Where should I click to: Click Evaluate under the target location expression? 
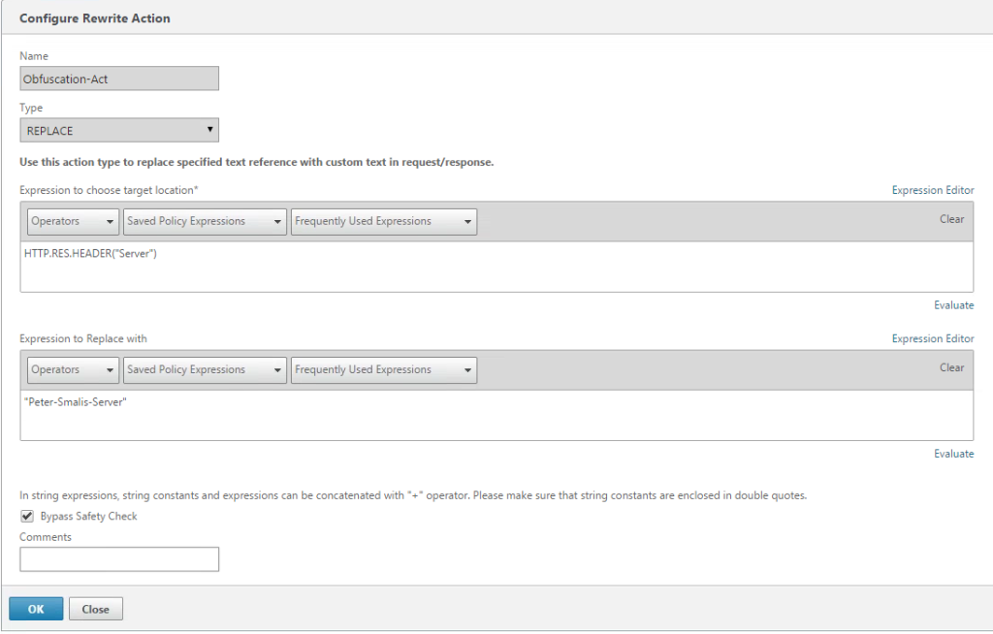(954, 305)
